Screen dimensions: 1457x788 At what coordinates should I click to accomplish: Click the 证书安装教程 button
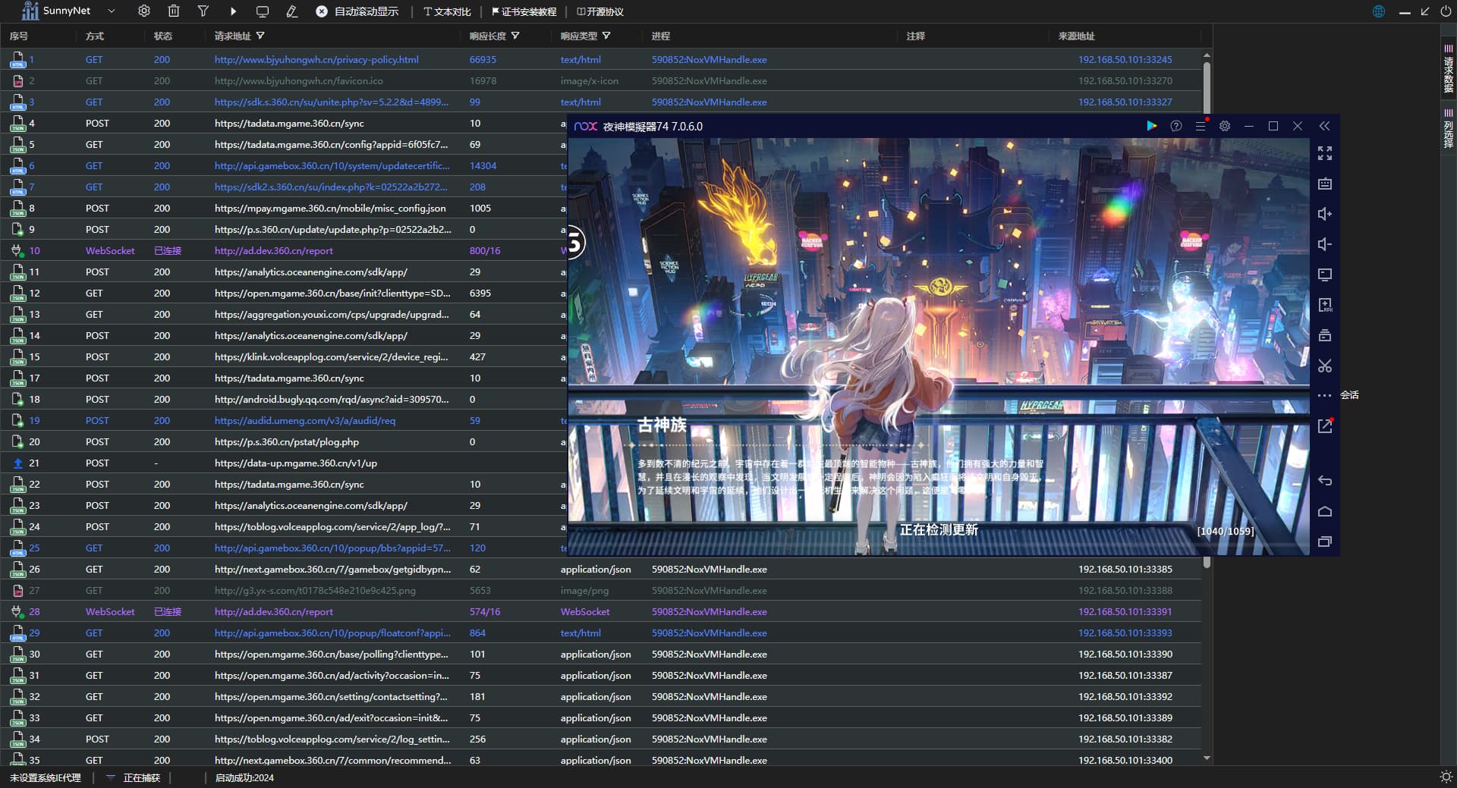pos(524,11)
